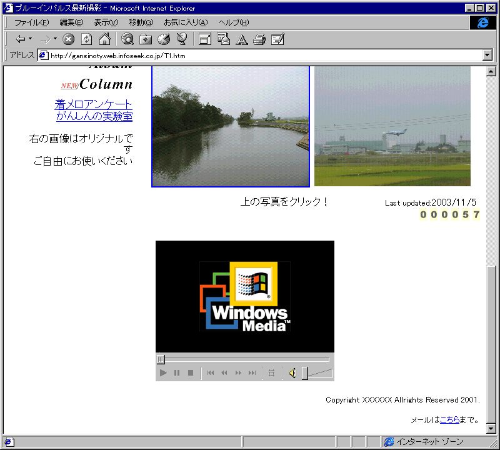The width and height of the screenshot is (500, 450).
Task: Go back using the Back arrow button
Action: tap(21, 39)
